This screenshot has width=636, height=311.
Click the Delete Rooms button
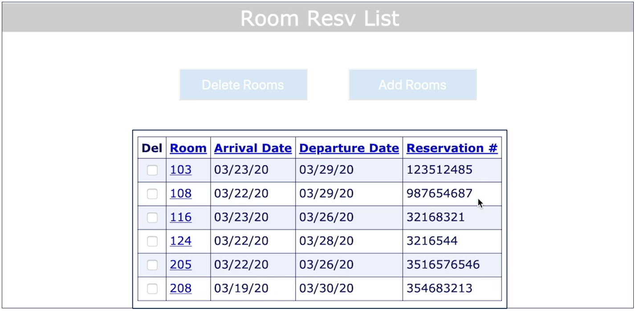[x=243, y=85]
